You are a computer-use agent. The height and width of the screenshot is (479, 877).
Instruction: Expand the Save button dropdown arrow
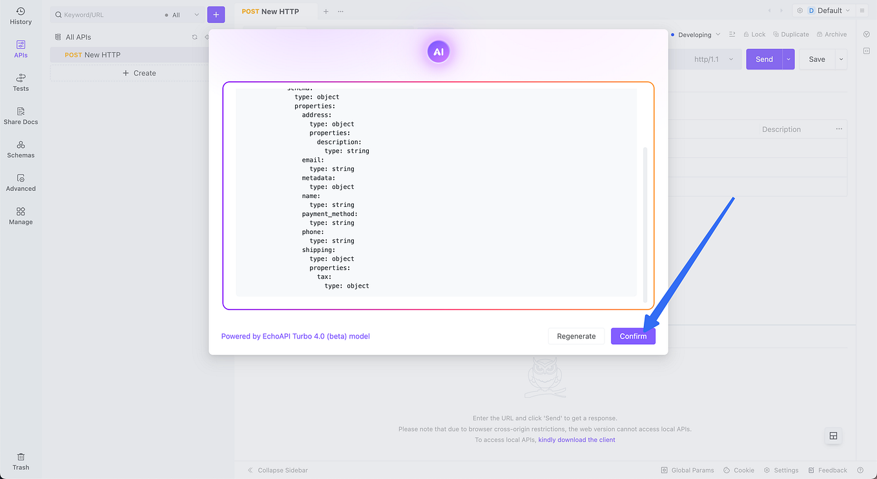(841, 59)
